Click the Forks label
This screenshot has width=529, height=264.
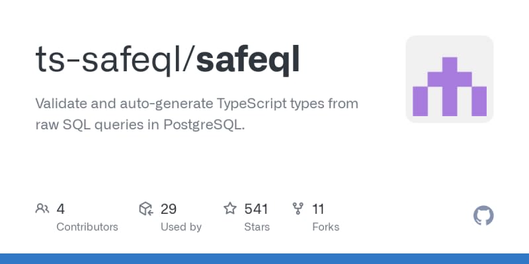click(x=325, y=226)
